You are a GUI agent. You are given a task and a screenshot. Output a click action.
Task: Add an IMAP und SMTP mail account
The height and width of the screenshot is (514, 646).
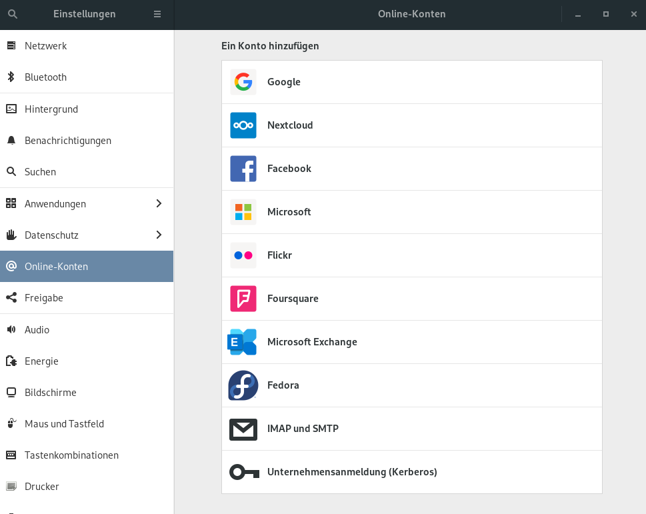[412, 429]
